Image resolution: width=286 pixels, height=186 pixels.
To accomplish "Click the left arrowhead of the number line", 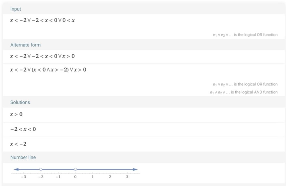I will (x=16, y=169).
